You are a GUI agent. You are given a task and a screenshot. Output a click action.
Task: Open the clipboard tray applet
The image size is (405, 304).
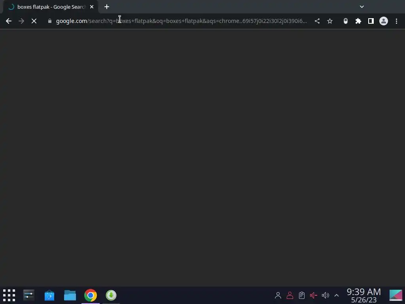302,295
